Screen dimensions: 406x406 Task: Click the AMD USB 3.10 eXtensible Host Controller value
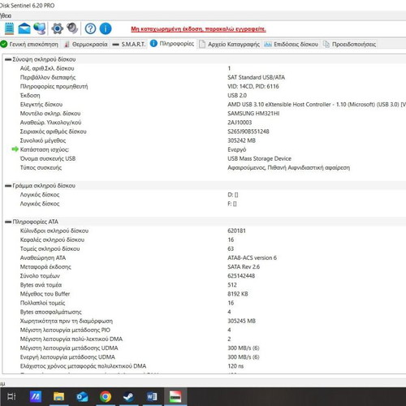316,105
